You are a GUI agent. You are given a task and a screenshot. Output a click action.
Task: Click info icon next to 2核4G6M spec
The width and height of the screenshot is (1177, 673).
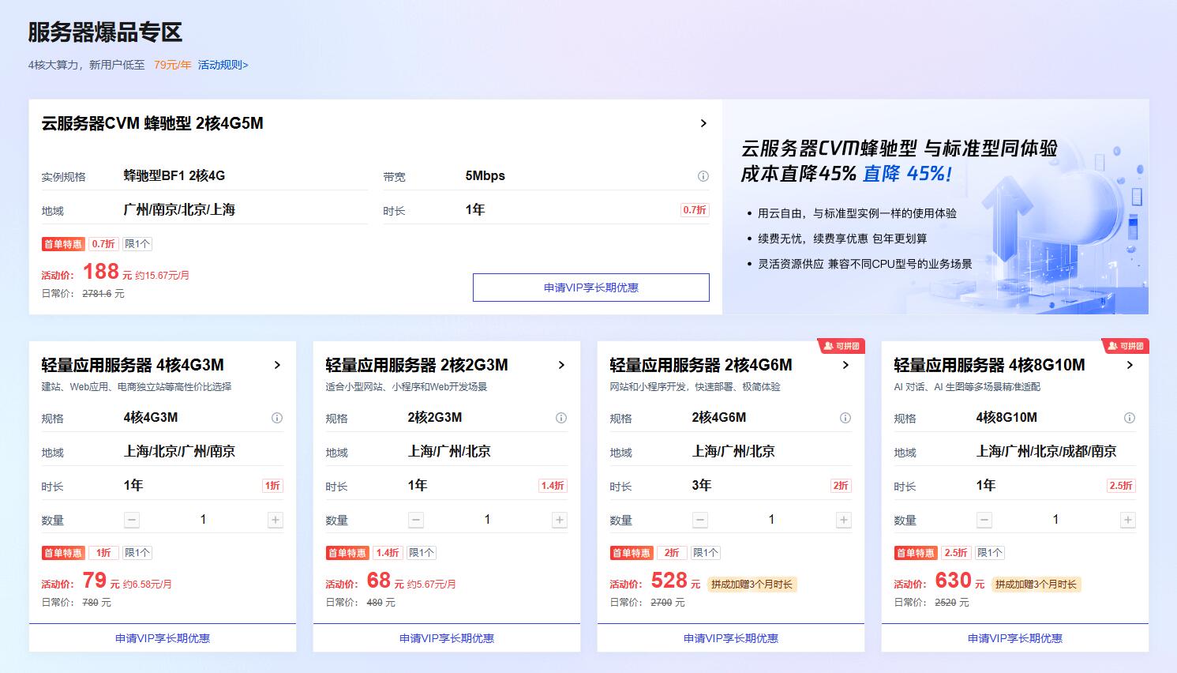coord(845,418)
